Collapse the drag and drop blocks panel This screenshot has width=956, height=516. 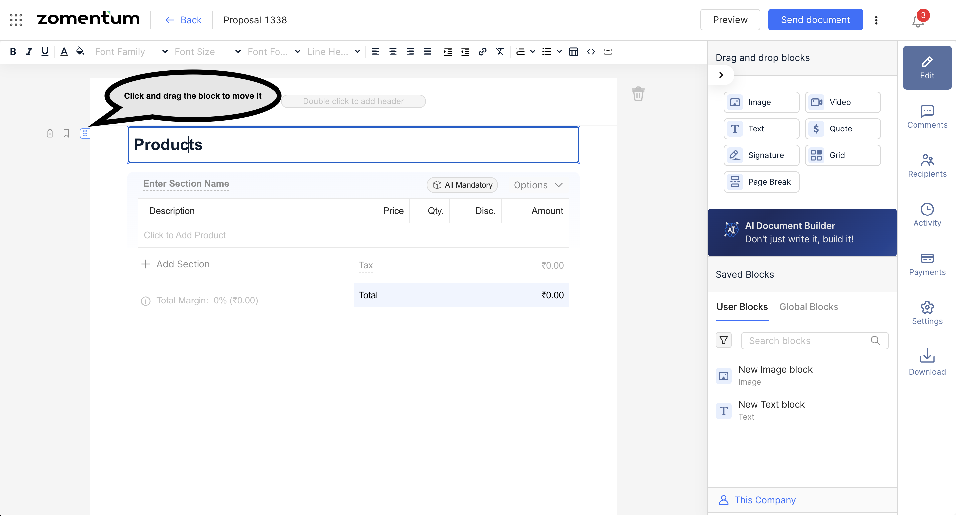721,75
